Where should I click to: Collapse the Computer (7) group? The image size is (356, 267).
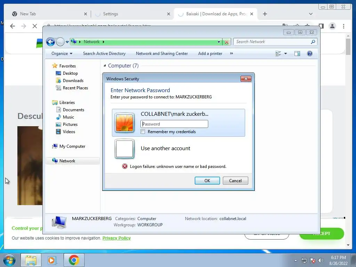pyautogui.click(x=105, y=66)
